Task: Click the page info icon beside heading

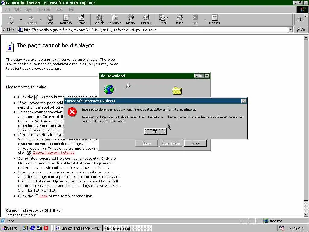Action: pyautogui.click(x=10, y=47)
